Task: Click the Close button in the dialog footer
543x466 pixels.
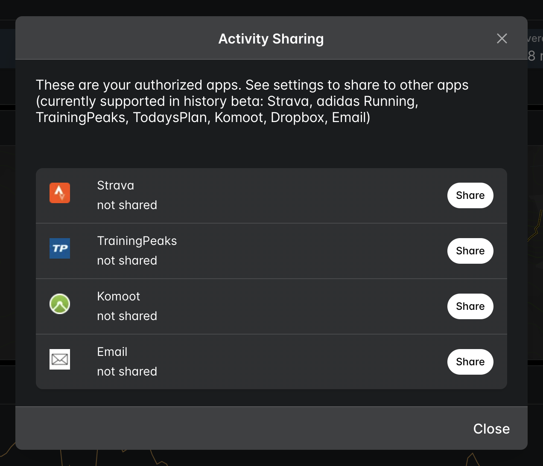Action: click(491, 429)
